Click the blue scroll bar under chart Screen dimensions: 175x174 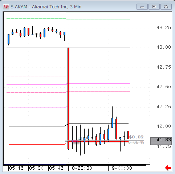click(35, 165)
